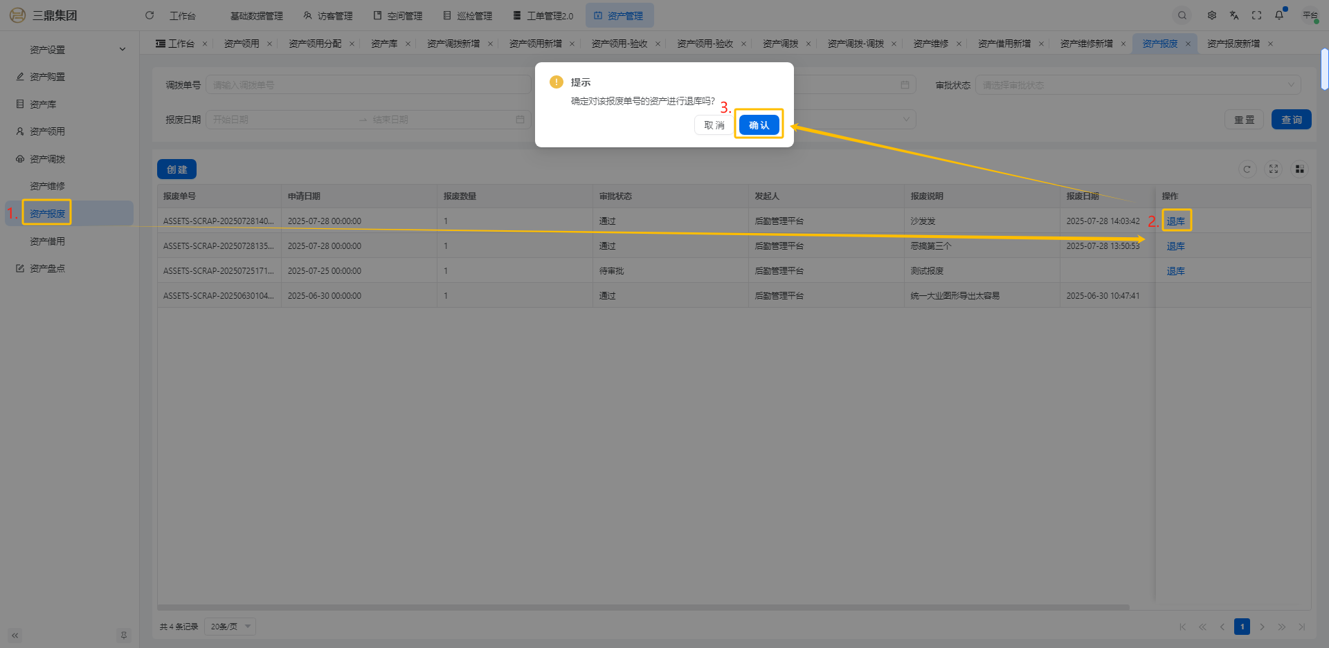Toggle fullscreen mode icon in header
The width and height of the screenshot is (1329, 648).
tap(1257, 15)
